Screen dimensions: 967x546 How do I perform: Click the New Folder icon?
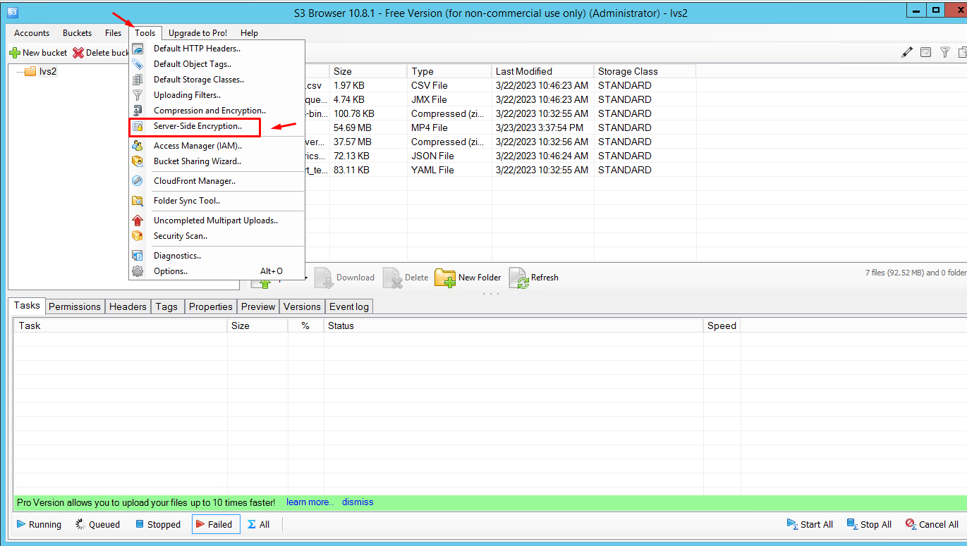445,278
